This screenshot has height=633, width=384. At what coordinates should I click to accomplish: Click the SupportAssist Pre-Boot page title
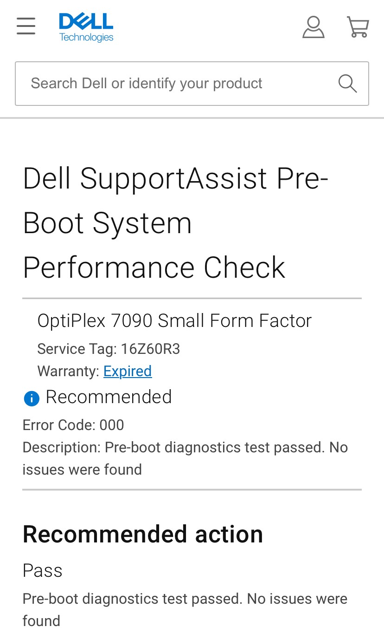(x=176, y=223)
